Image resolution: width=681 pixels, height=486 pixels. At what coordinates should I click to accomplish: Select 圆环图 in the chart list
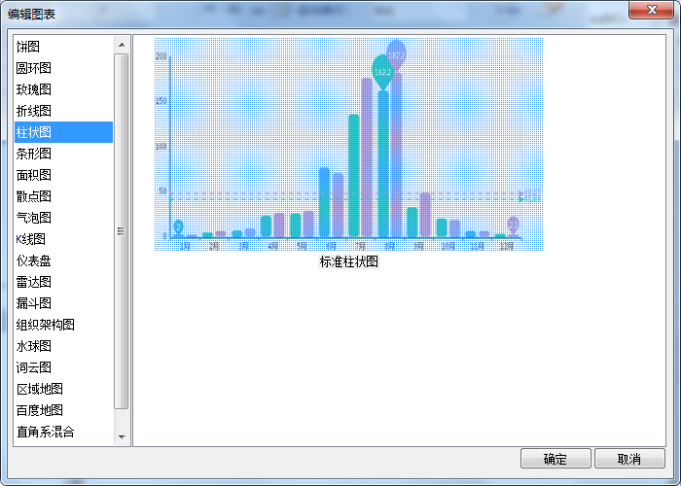(35, 68)
